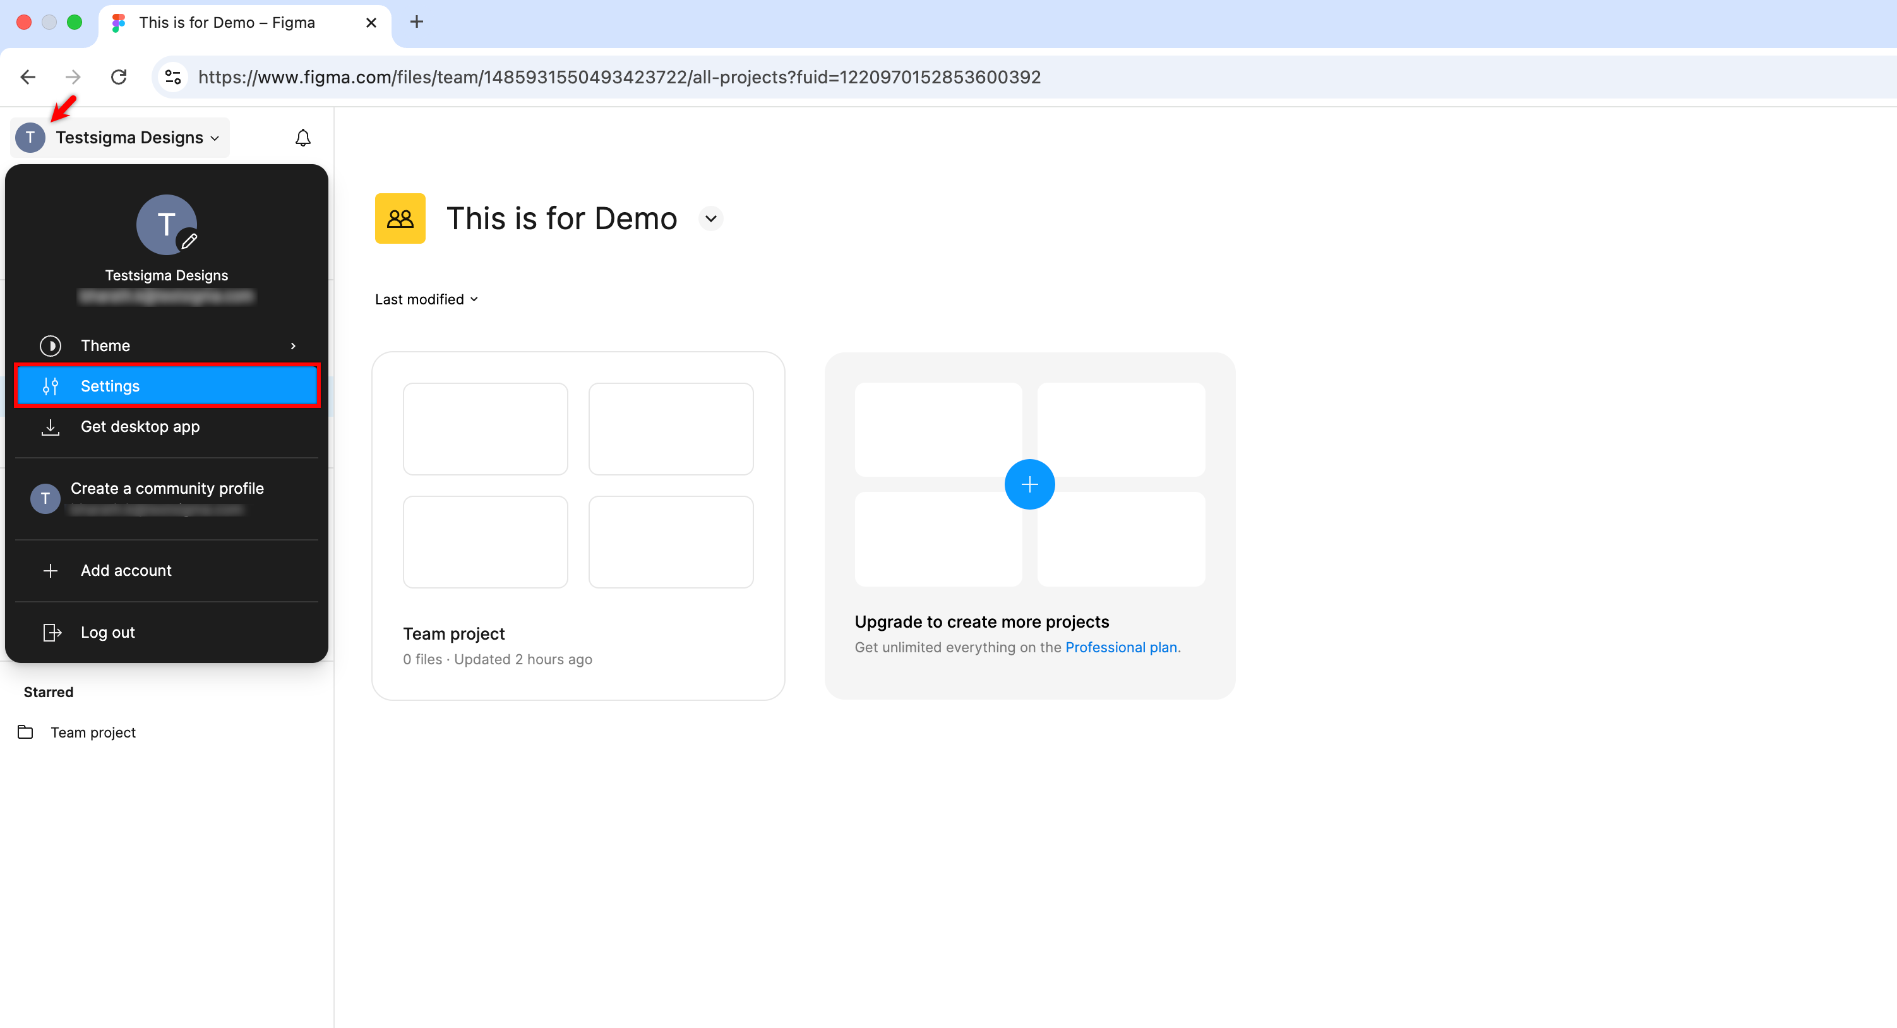Click the yellow team members icon
Viewport: 1897px width, 1028px height.
pos(400,218)
